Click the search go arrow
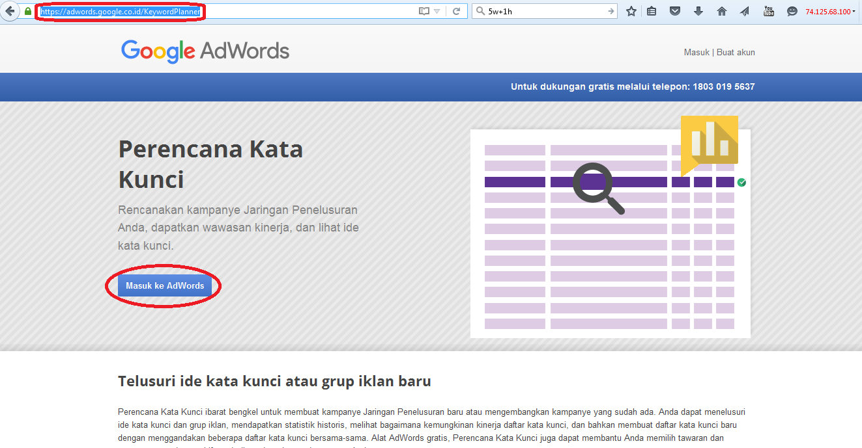Image resolution: width=862 pixels, height=448 pixels. [611, 11]
